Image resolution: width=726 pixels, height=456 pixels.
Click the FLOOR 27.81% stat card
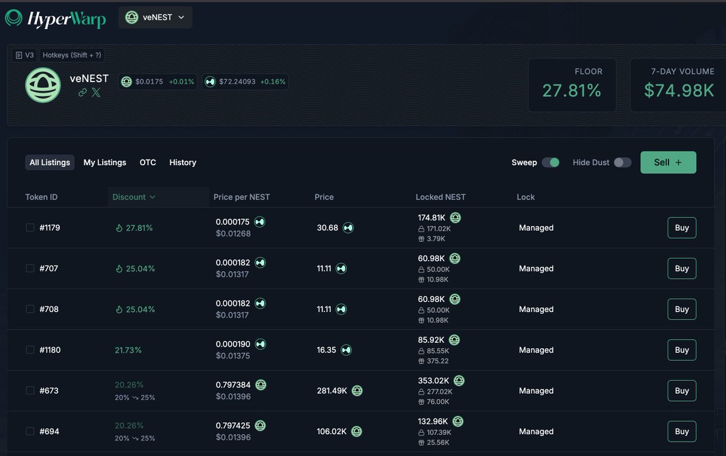pos(572,85)
